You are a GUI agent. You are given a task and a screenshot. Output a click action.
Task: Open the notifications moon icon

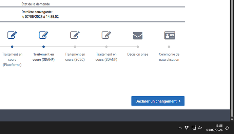227,128
